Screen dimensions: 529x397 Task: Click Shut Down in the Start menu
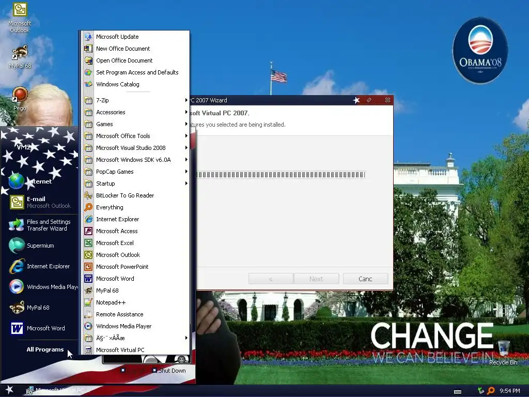(169, 370)
